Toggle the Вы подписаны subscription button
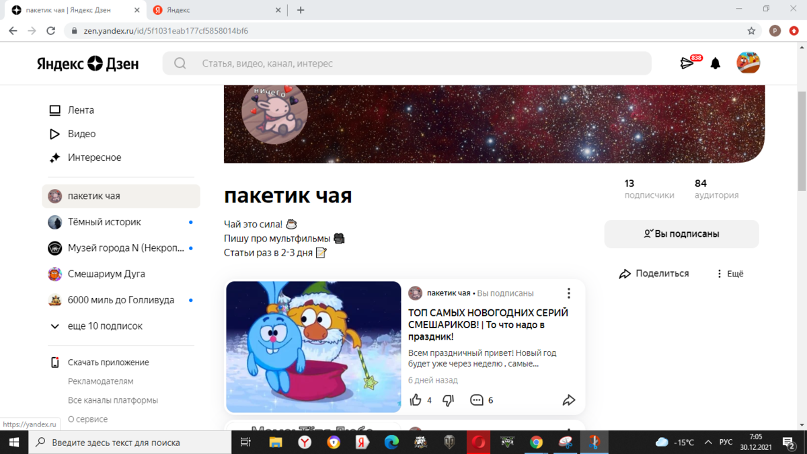The width and height of the screenshot is (807, 454). [x=681, y=234]
